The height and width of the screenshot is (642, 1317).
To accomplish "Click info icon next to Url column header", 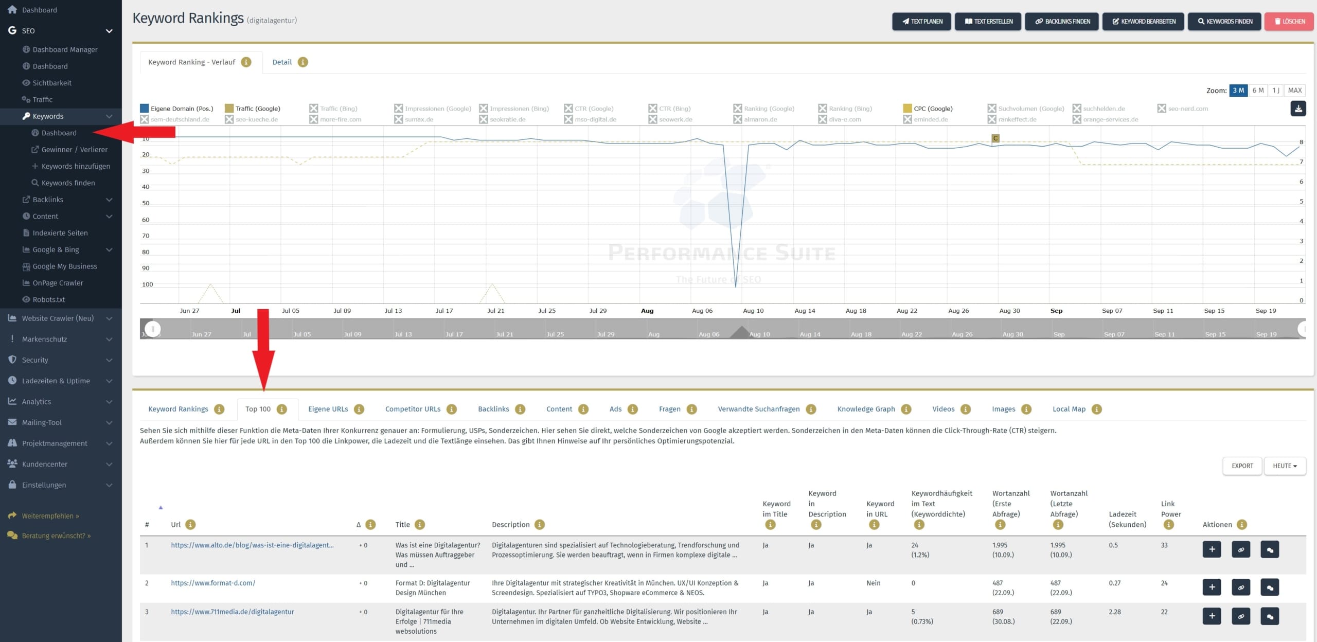I will (190, 525).
